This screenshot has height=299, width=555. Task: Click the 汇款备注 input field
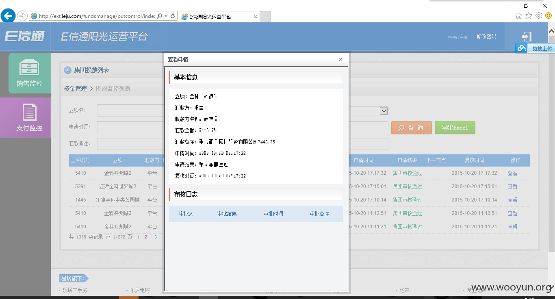tap(130, 144)
